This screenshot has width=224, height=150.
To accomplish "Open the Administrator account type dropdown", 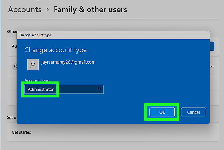I will pyautogui.click(x=64, y=89).
